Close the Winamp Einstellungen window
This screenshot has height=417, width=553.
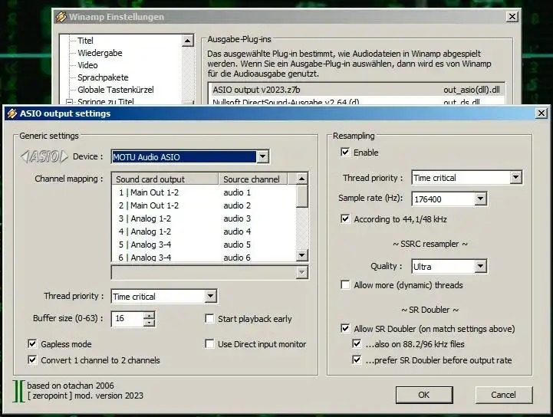[x=512, y=17]
